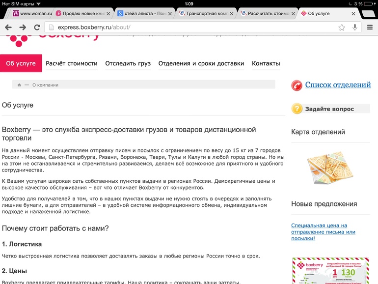Close the Транспортная компания tab
The height and width of the screenshot is (284, 378).
pos(231,14)
